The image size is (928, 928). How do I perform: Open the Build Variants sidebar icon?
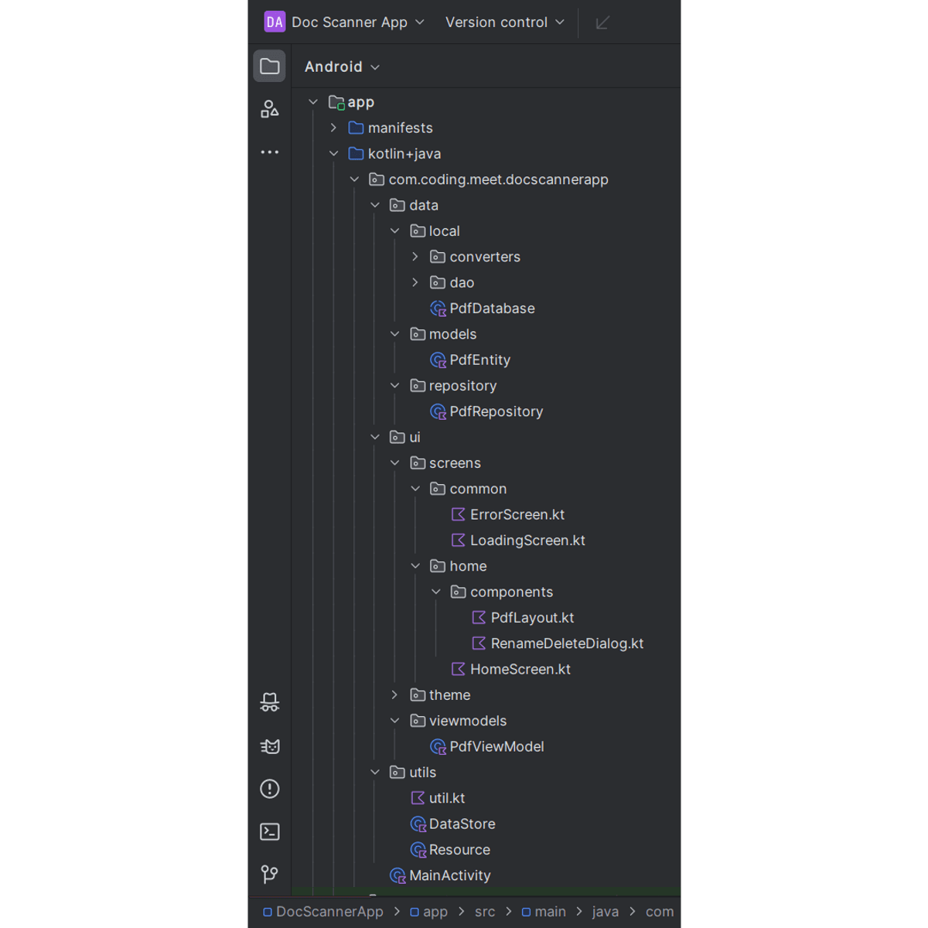pos(269,702)
